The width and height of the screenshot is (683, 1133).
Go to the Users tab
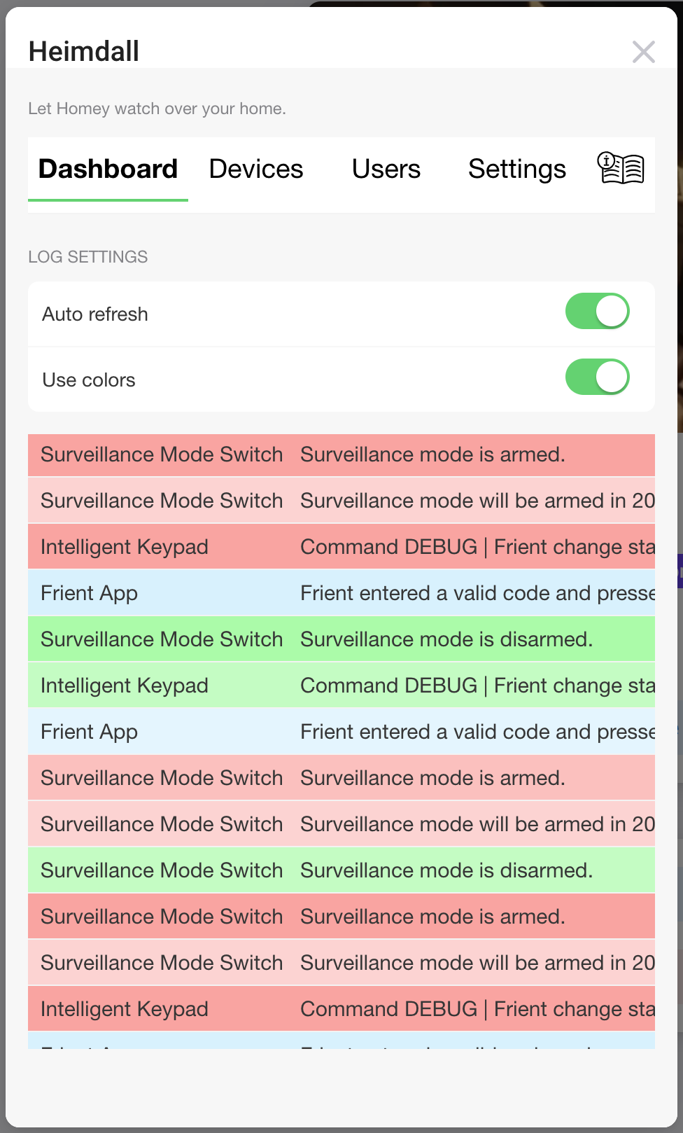pyautogui.click(x=386, y=169)
